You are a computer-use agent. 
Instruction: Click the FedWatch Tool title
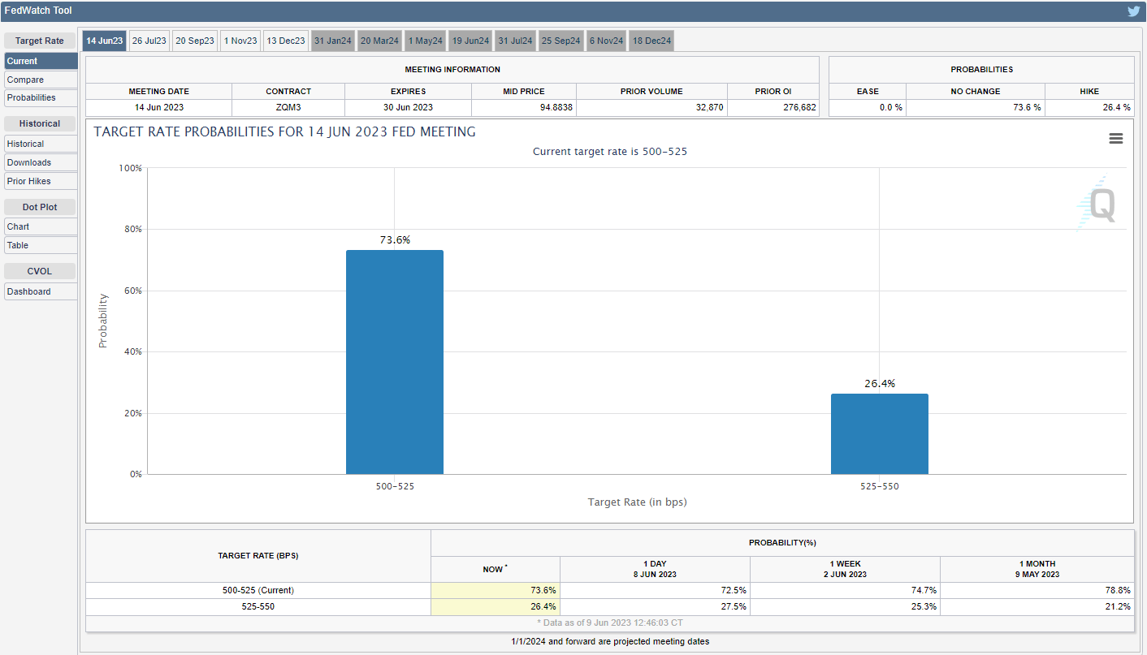(x=38, y=11)
